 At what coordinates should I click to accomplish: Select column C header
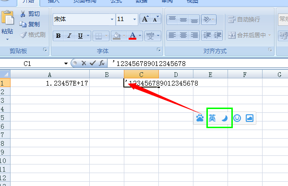141,75
